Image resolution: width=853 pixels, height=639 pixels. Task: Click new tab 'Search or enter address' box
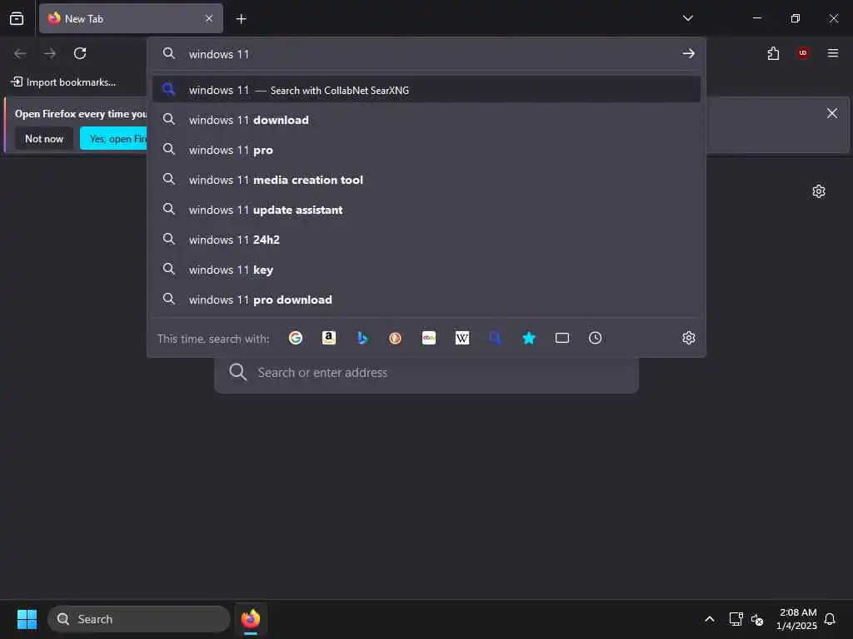point(426,373)
